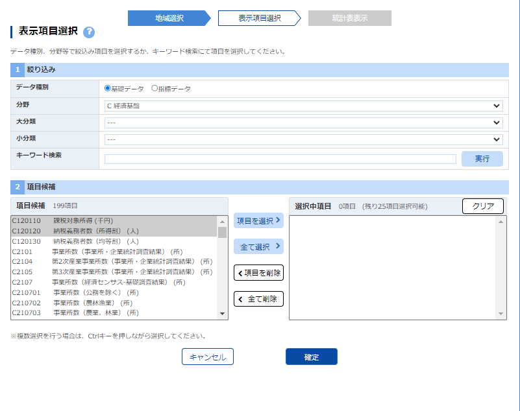The height and width of the screenshot is (411, 520).
Task: Click the blue help question mark icon
Action: 89,32
